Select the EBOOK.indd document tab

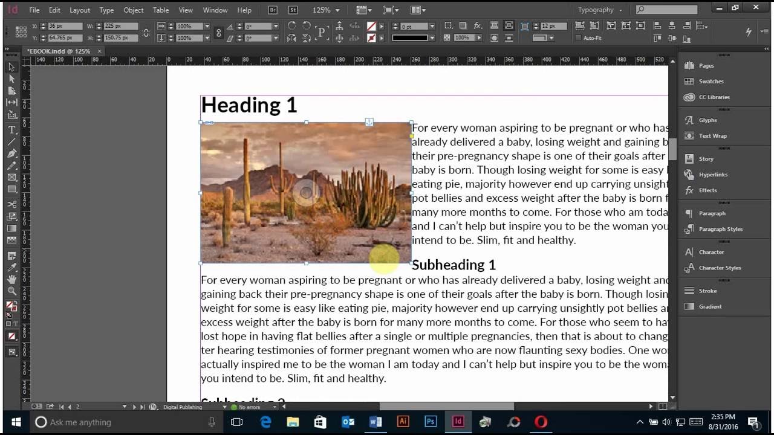57,51
